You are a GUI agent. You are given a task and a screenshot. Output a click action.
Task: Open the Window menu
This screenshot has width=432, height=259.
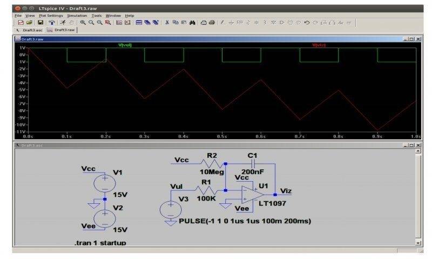(x=113, y=16)
